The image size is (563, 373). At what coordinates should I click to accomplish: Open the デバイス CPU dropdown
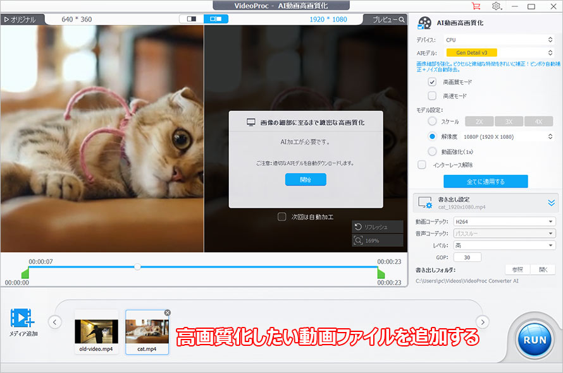[x=499, y=40]
